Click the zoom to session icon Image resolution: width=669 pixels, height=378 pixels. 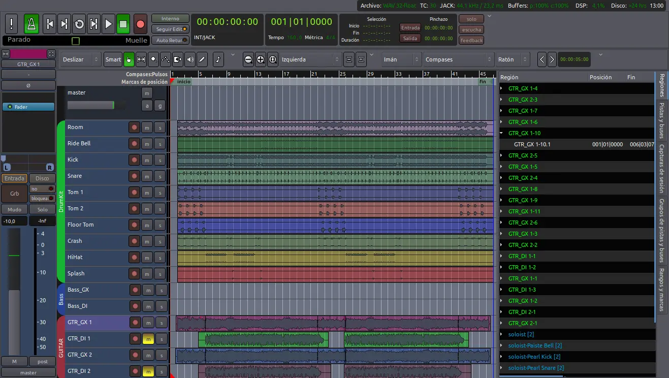click(x=272, y=59)
